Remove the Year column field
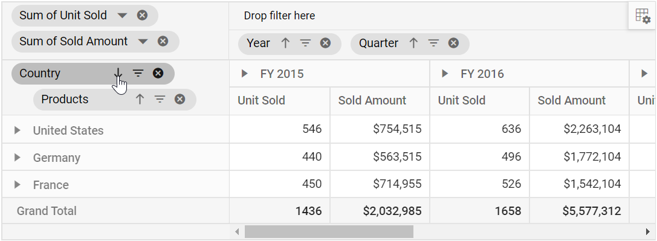The height and width of the screenshot is (241, 657). pyautogui.click(x=326, y=43)
